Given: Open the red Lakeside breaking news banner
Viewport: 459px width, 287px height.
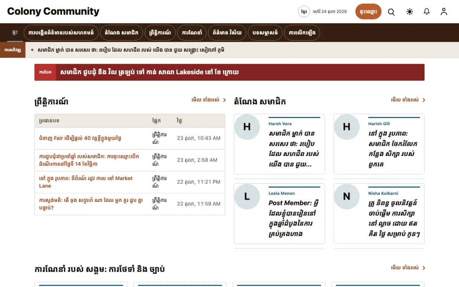Looking at the screenshot, I should click(229, 72).
